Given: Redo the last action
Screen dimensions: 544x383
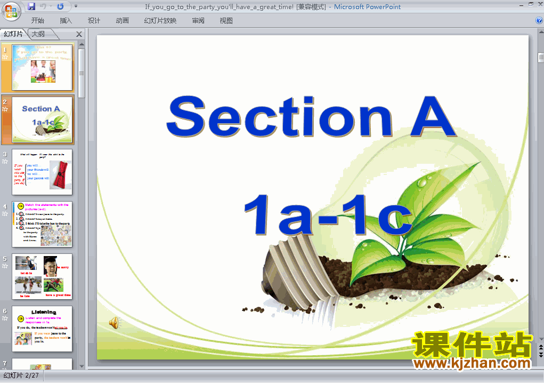Looking at the screenshot, I should (60, 6).
